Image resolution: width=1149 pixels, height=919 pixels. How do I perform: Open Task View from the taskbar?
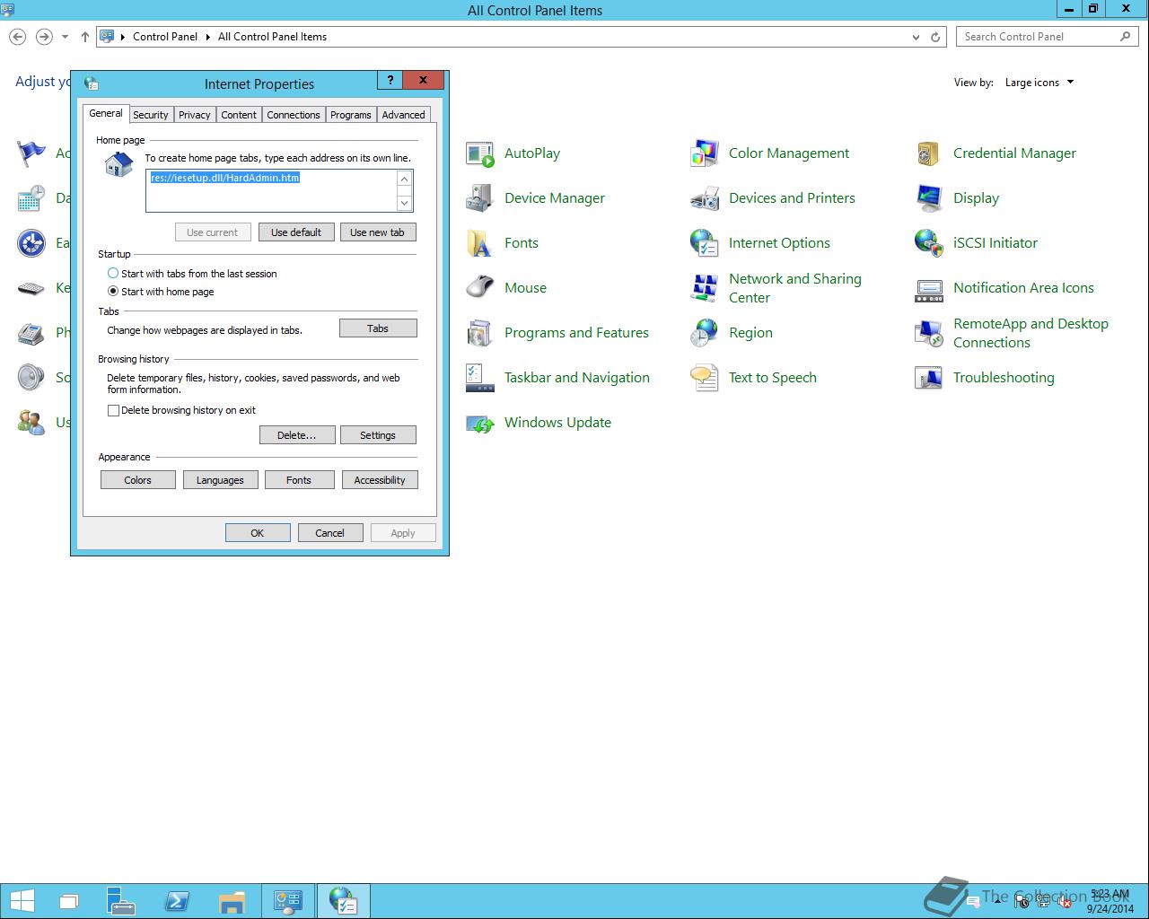click(69, 901)
